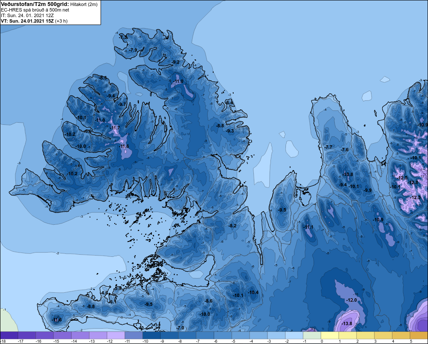This screenshot has width=428, height=344.
Task: Click the -11 label on the legend scale
Action: pyautogui.click(x=127, y=341)
